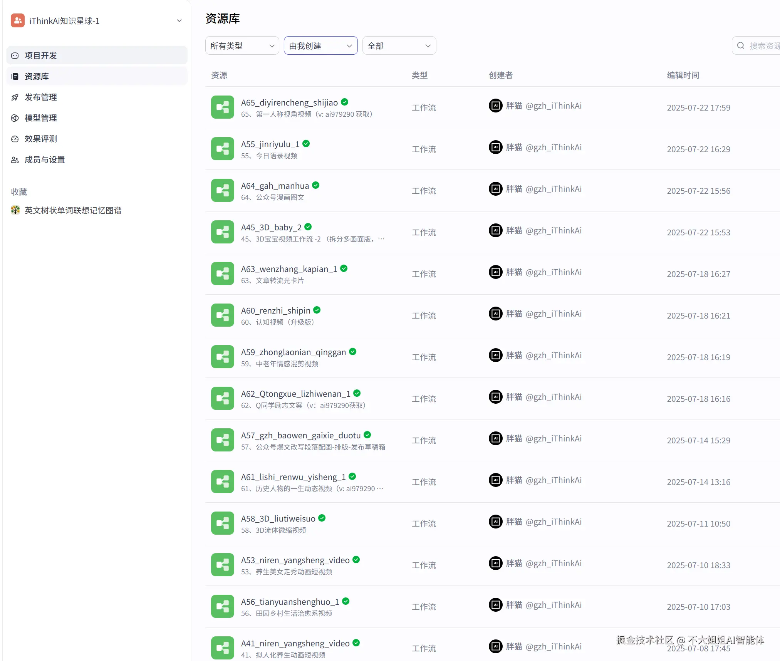Screen dimensions: 780x661
Task: Click the 搜索资源 search input field
Action: 763,46
